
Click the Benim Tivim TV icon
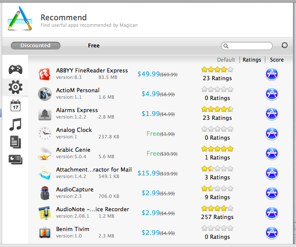(x=45, y=233)
